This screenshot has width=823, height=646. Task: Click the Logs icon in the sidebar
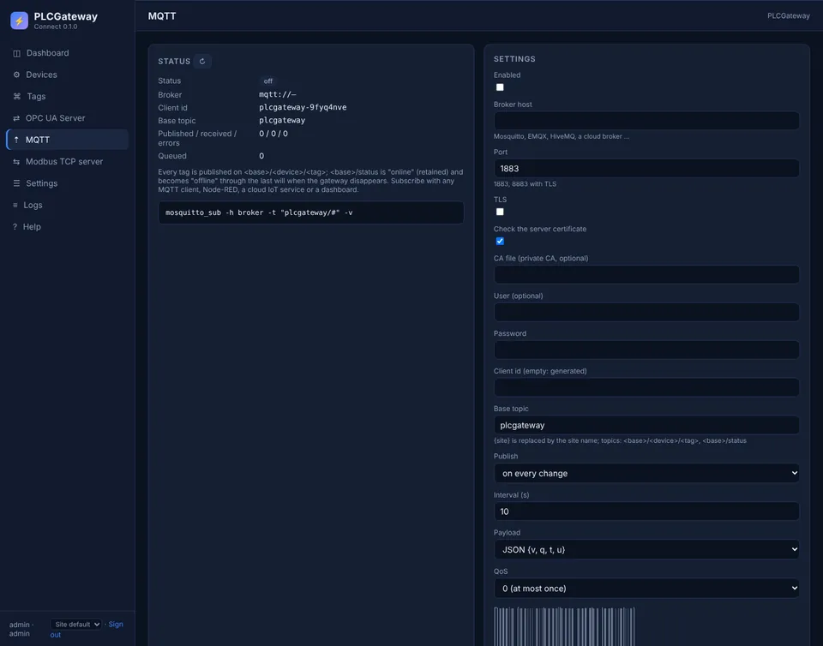[x=15, y=205]
